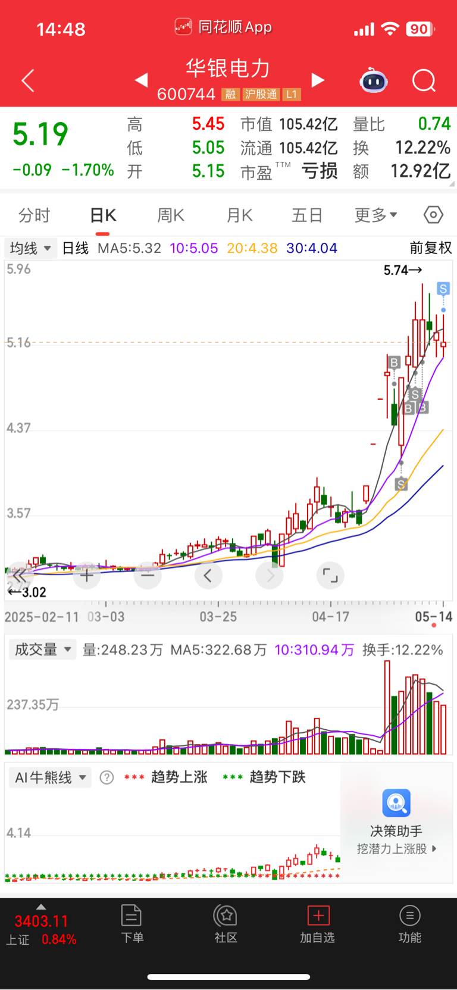Tap the 20:4.38 orange MA label

click(x=252, y=248)
